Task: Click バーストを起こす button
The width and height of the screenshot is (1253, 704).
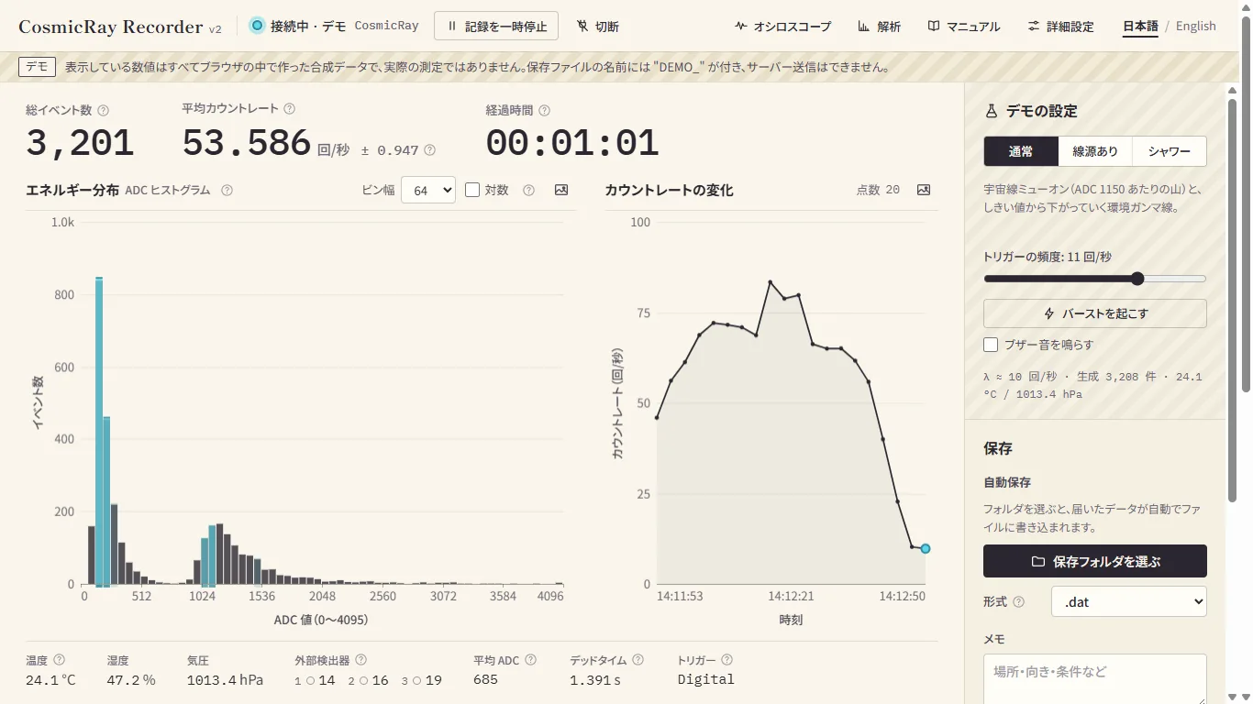Action: tap(1095, 313)
